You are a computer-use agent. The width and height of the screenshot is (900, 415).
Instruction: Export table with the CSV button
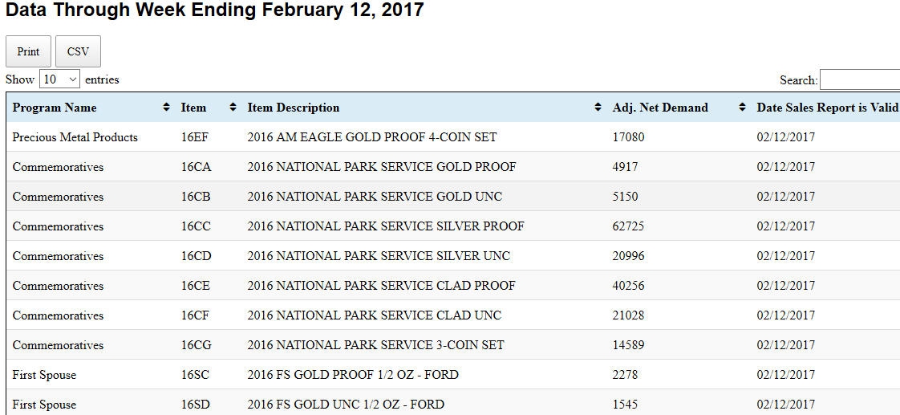(x=78, y=51)
